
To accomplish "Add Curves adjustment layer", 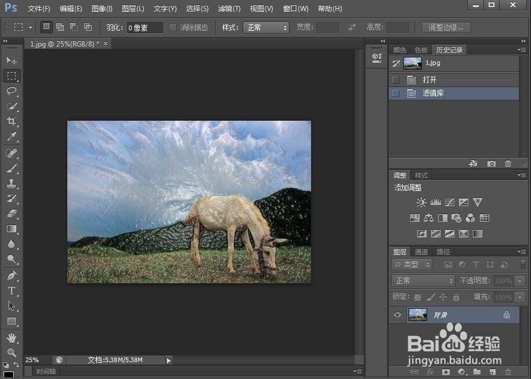I will (449, 202).
